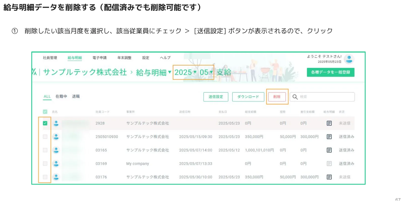The image size is (404, 204).
Task: Click the 控除 column header
Action: tap(283, 112)
